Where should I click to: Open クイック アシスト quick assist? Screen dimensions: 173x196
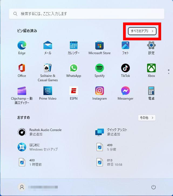(111, 132)
